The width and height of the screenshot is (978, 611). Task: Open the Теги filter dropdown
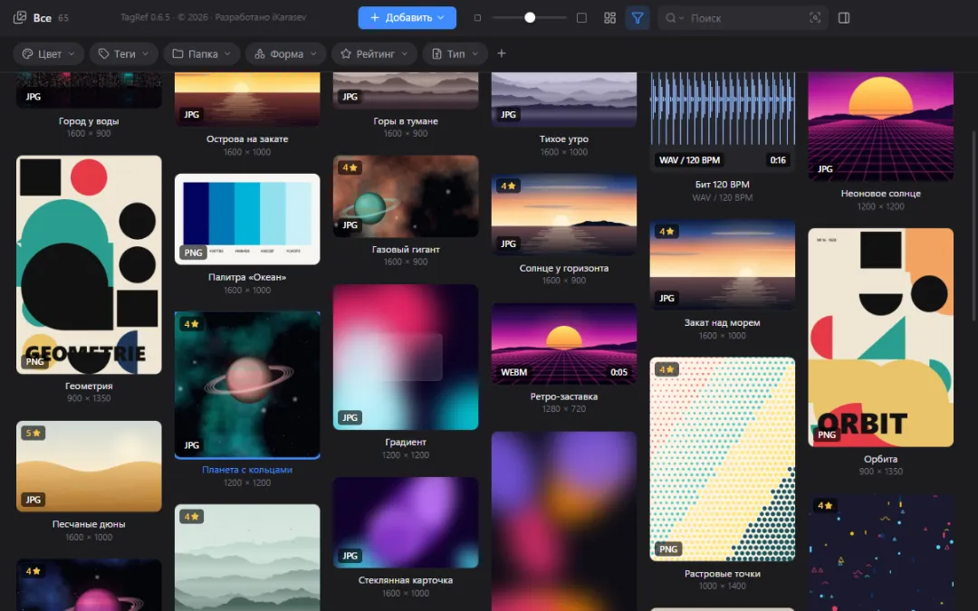tap(123, 53)
